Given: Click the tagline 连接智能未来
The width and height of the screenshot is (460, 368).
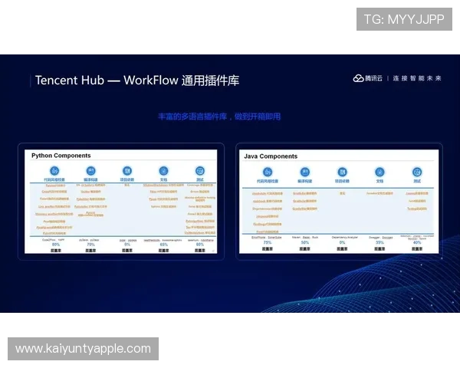Looking at the screenshot, I should [417, 78].
